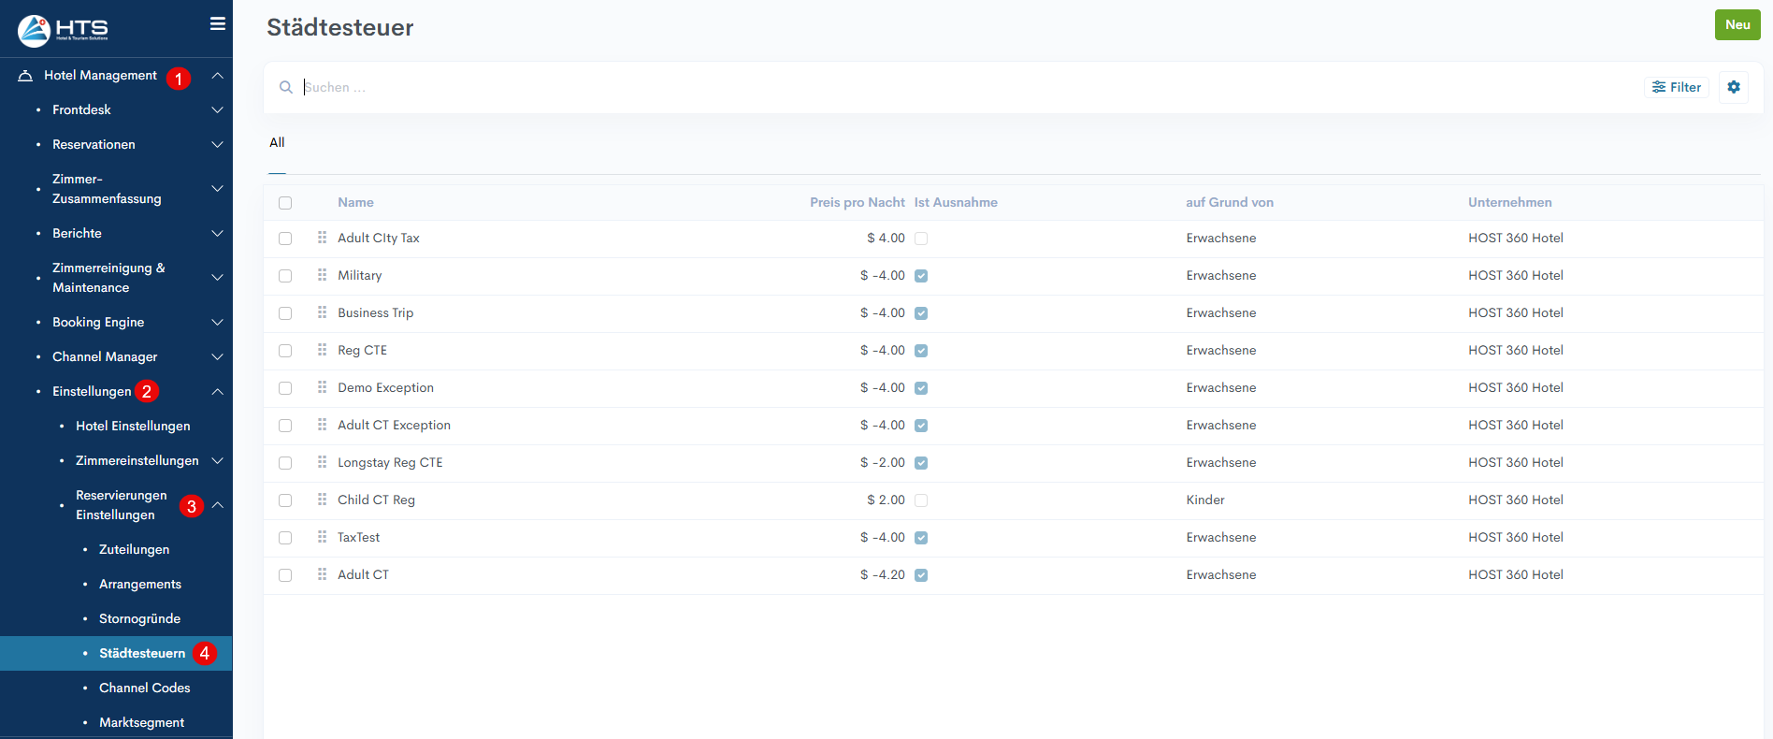Viewport: 1773px width, 739px height.
Task: Click drag handle icon for Adult CIty Tax
Action: click(322, 238)
